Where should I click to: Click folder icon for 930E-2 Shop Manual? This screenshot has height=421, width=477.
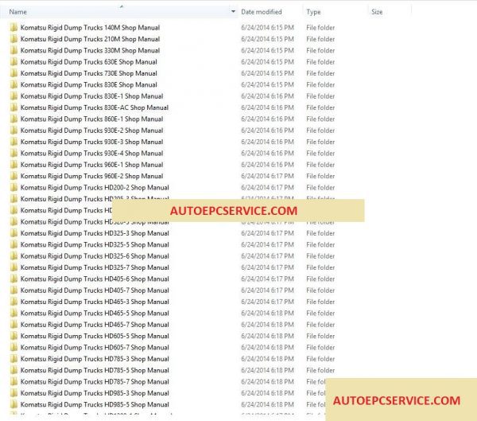(14, 131)
